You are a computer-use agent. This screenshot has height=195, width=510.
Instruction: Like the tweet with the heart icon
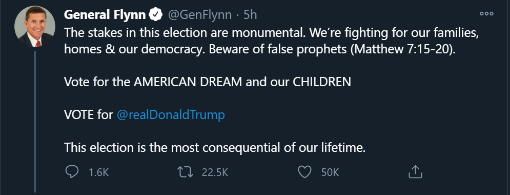click(x=305, y=172)
